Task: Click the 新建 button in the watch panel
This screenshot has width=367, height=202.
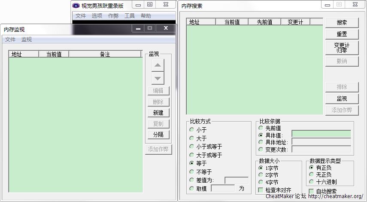Action: [158, 113]
